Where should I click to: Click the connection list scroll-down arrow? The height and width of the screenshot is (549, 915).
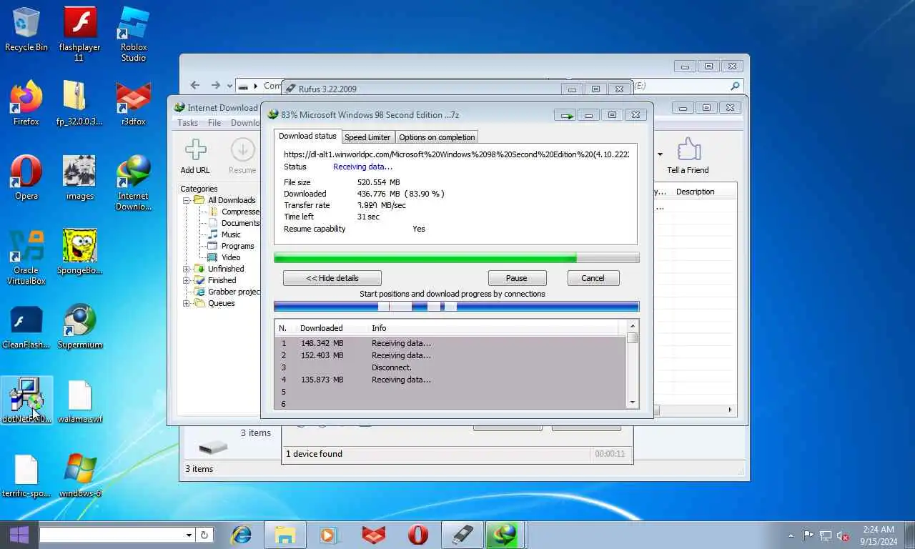click(x=633, y=403)
